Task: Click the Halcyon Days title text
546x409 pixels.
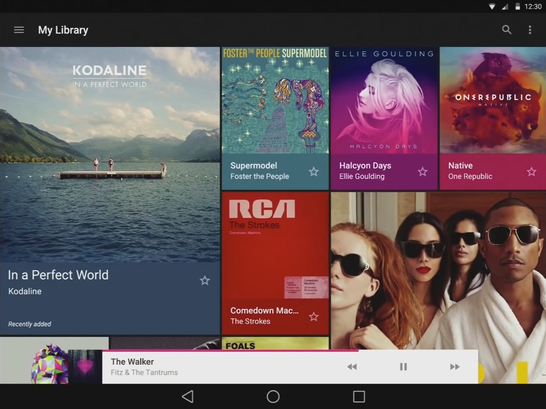Action: [x=365, y=166]
